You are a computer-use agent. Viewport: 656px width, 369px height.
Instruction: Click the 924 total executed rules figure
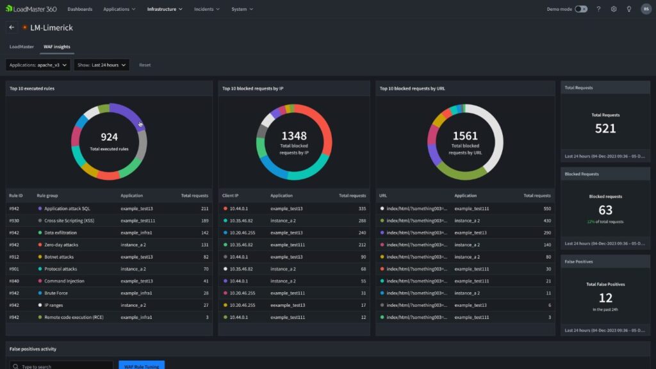pyautogui.click(x=109, y=137)
